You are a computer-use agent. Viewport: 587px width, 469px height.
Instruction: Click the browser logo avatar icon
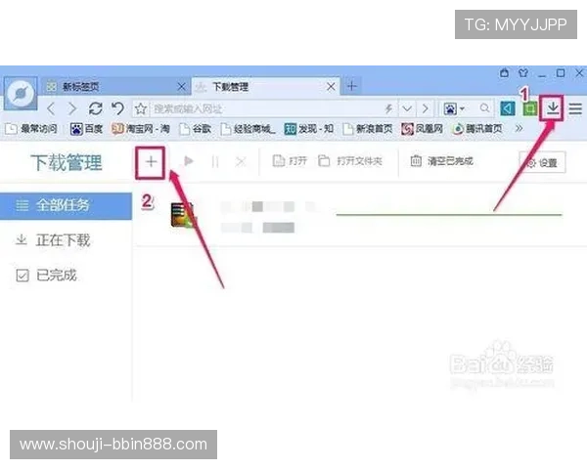pos(21,93)
